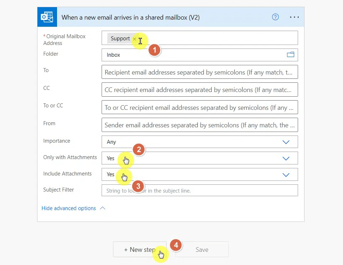This screenshot has width=343, height=265.
Task: Click the Subject Filter input field
Action: 199,190
